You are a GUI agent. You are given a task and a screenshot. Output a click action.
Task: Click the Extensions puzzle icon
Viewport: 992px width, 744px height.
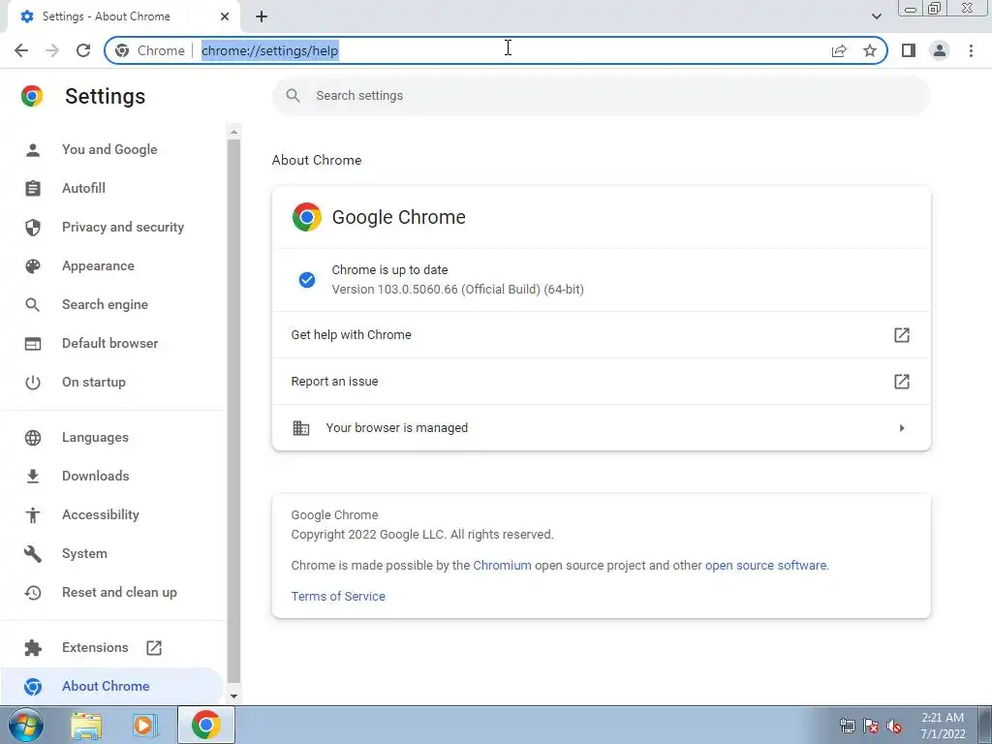pyautogui.click(x=32, y=648)
